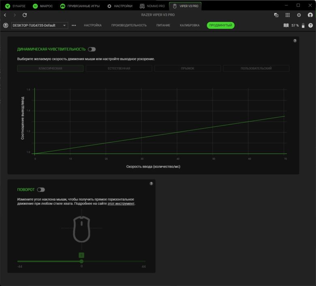The width and height of the screenshot is (316, 286).
Task: Click the gamepad linked games icon
Action: [63, 6]
